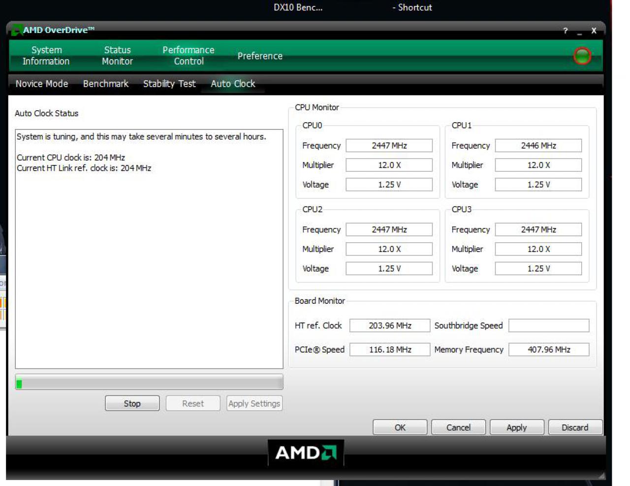Open help with the question mark icon
This screenshot has width=630, height=486.
tap(566, 31)
